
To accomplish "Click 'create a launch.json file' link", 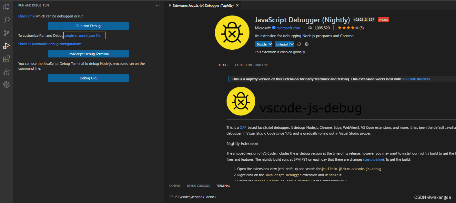I will click(83, 36).
